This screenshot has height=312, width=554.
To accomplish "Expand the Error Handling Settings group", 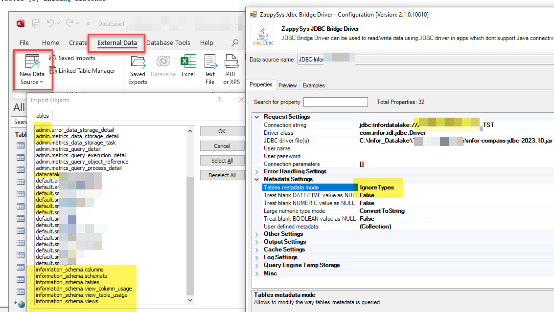I will click(x=257, y=171).
